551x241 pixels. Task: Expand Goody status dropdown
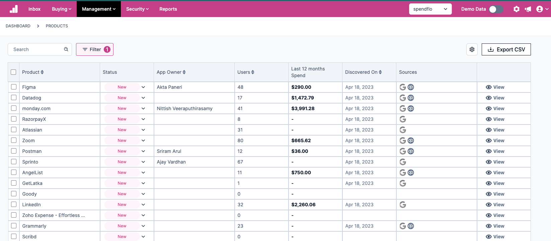(143, 194)
